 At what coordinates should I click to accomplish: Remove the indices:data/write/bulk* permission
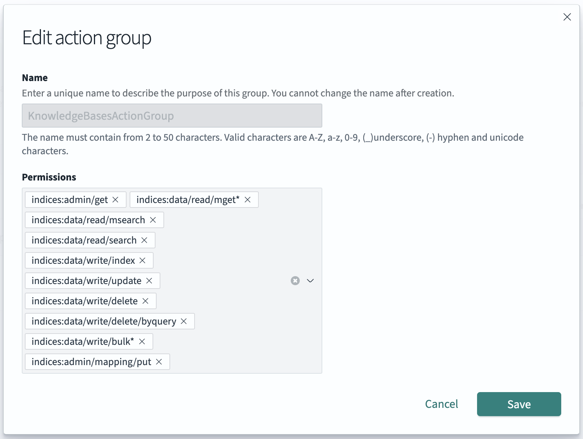(x=142, y=341)
